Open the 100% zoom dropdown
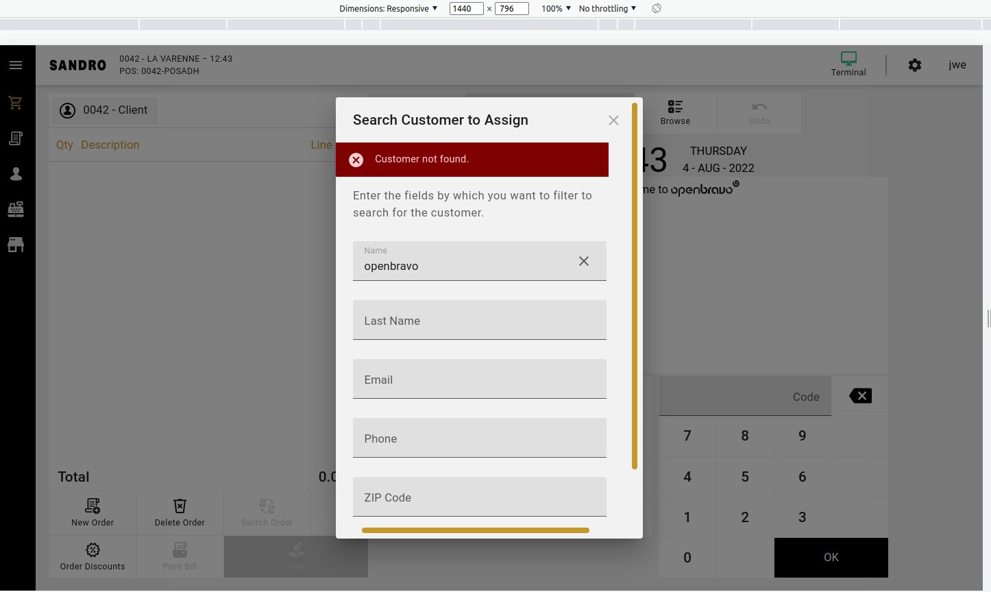The image size is (991, 592). [556, 9]
